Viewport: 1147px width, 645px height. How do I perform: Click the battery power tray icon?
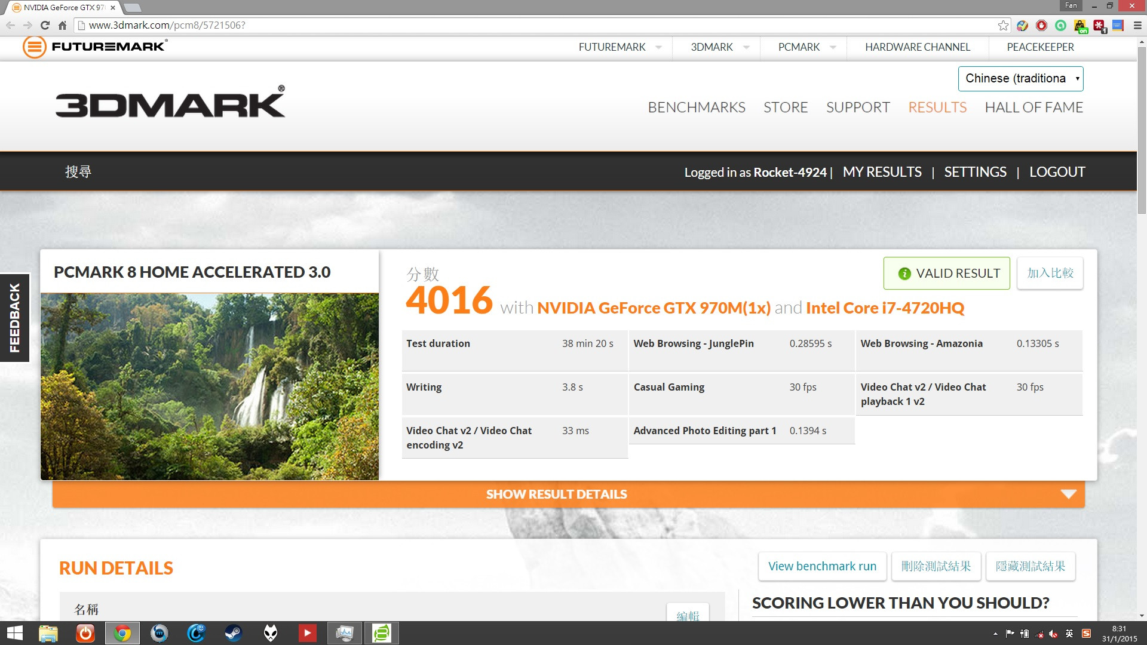tap(1025, 634)
